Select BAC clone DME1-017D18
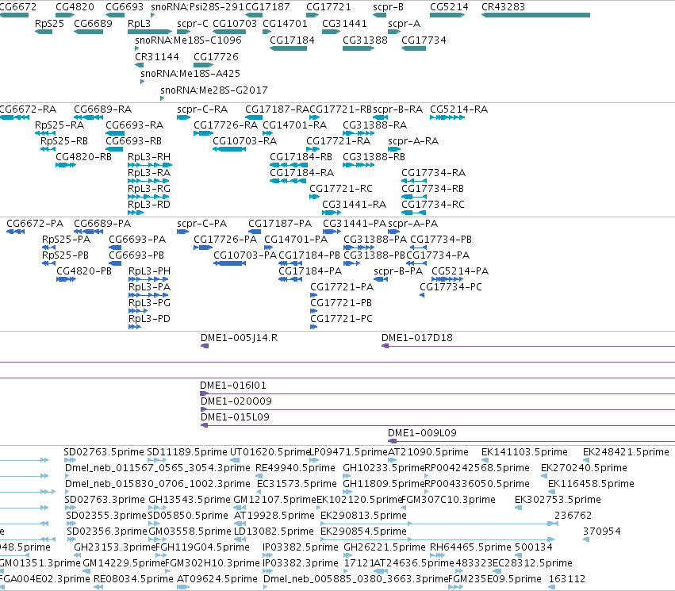 point(417,338)
